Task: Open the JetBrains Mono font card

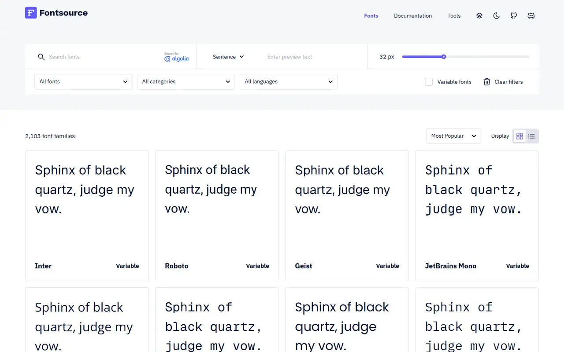Action: click(477, 216)
